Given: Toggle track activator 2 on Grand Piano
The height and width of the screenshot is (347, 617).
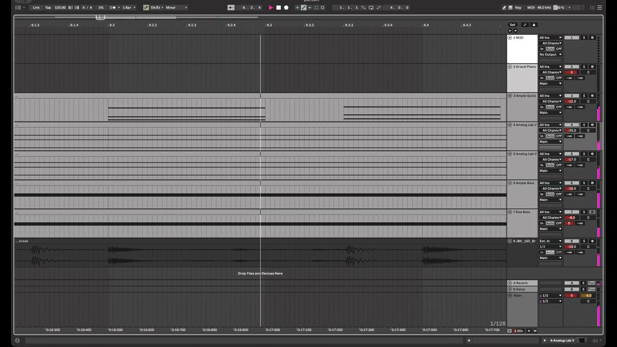Looking at the screenshot, I should [x=572, y=67].
